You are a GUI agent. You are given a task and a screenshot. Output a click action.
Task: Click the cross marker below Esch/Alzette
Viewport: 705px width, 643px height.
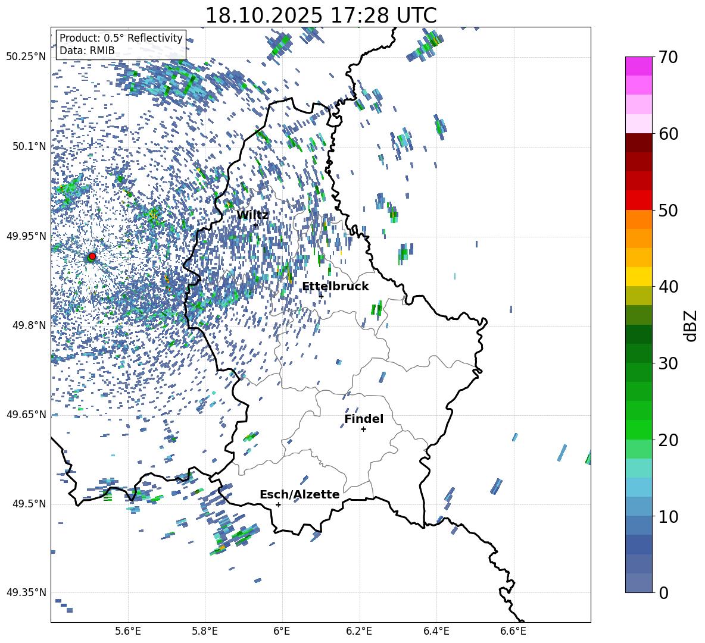(278, 504)
